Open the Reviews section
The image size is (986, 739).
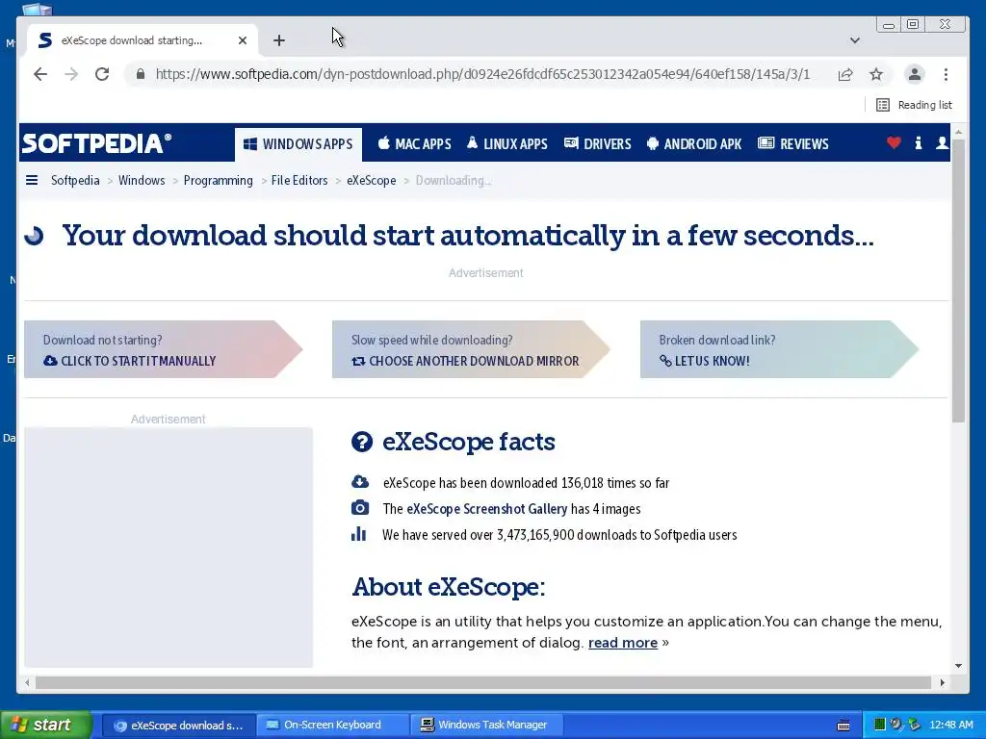click(x=793, y=144)
